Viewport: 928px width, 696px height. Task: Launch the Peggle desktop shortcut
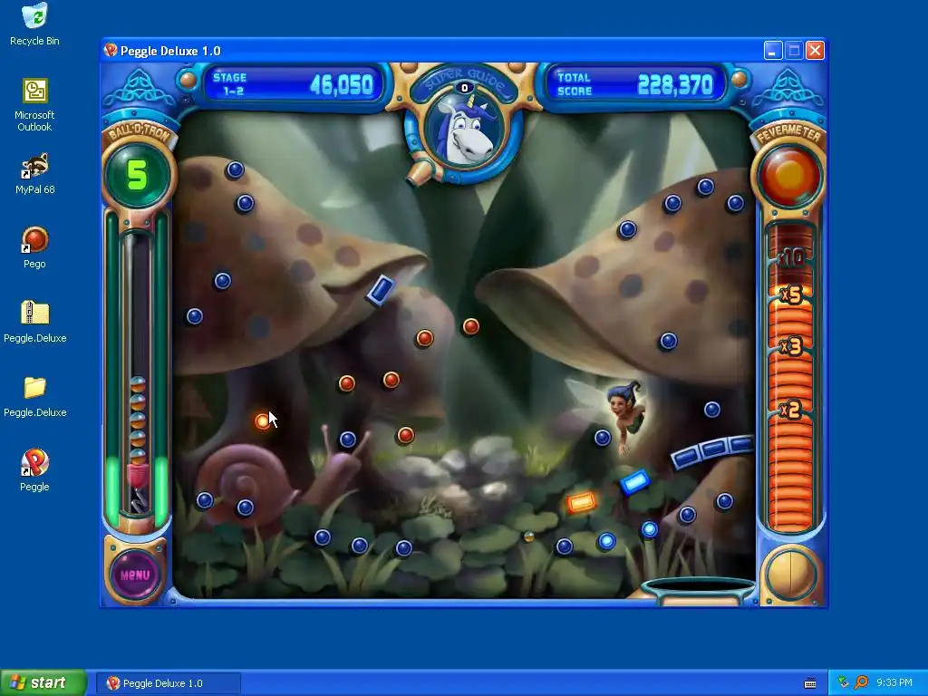coord(34,470)
